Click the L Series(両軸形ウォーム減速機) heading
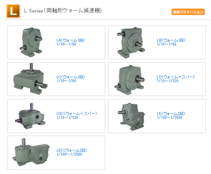The height and width of the screenshot is (174, 211). (63, 10)
